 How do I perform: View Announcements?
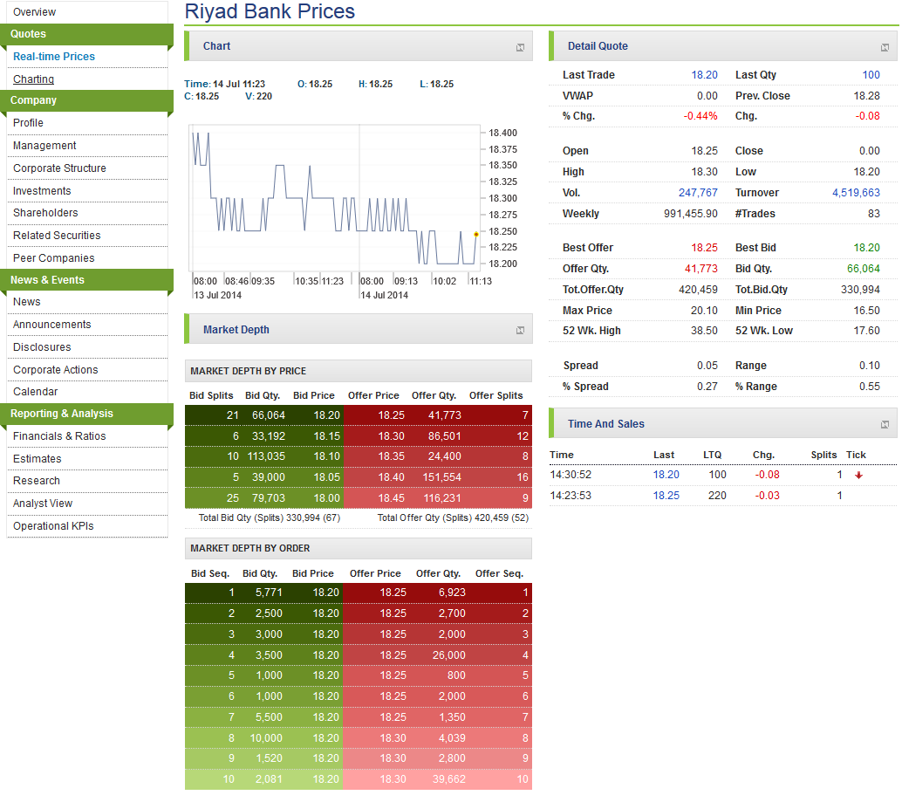click(x=51, y=325)
